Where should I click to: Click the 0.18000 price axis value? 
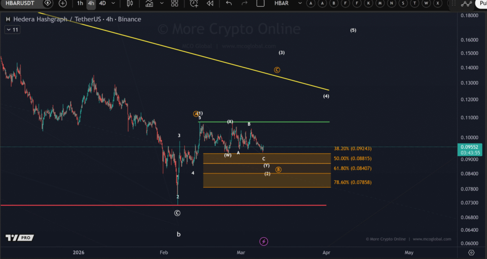pyautogui.click(x=469, y=16)
